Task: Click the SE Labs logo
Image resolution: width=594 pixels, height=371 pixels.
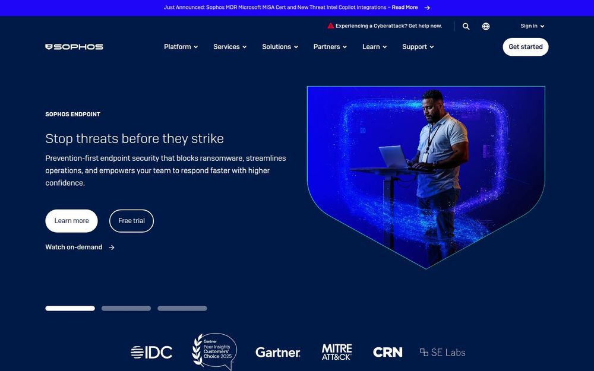Action: 443,353
